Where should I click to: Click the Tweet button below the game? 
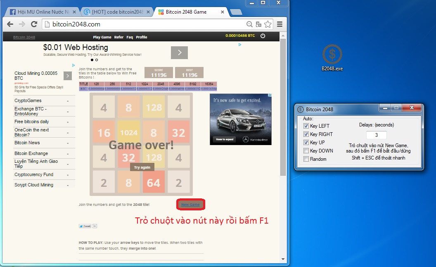pos(85,226)
